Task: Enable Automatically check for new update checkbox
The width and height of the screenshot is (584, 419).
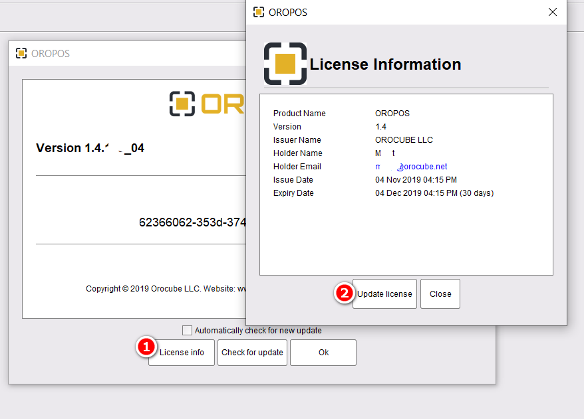Action: (188, 330)
